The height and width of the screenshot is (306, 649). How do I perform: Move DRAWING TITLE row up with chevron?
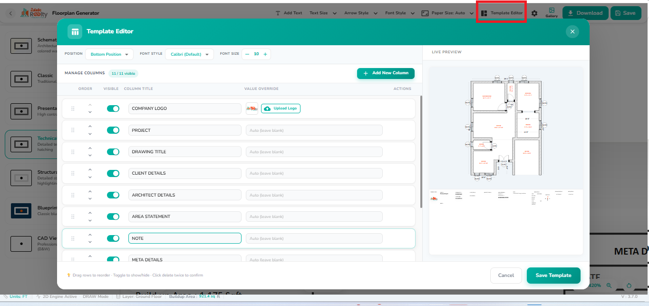click(x=90, y=148)
